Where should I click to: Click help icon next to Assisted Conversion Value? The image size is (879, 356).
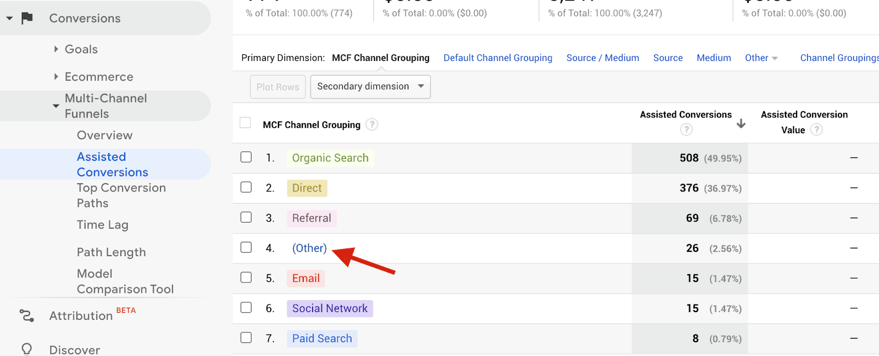pos(816,129)
